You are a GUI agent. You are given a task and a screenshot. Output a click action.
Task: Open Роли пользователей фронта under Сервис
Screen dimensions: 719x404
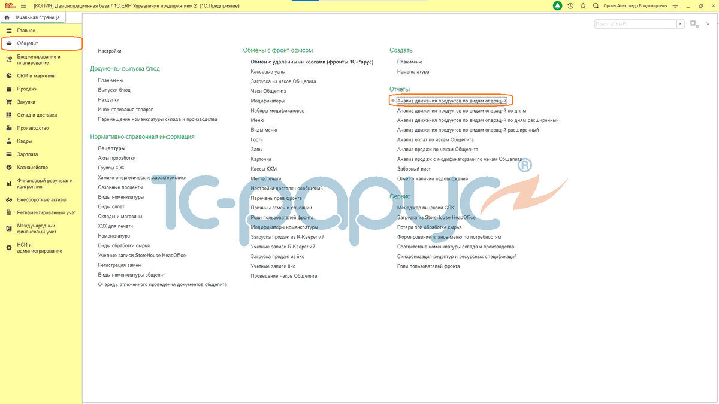[428, 266]
